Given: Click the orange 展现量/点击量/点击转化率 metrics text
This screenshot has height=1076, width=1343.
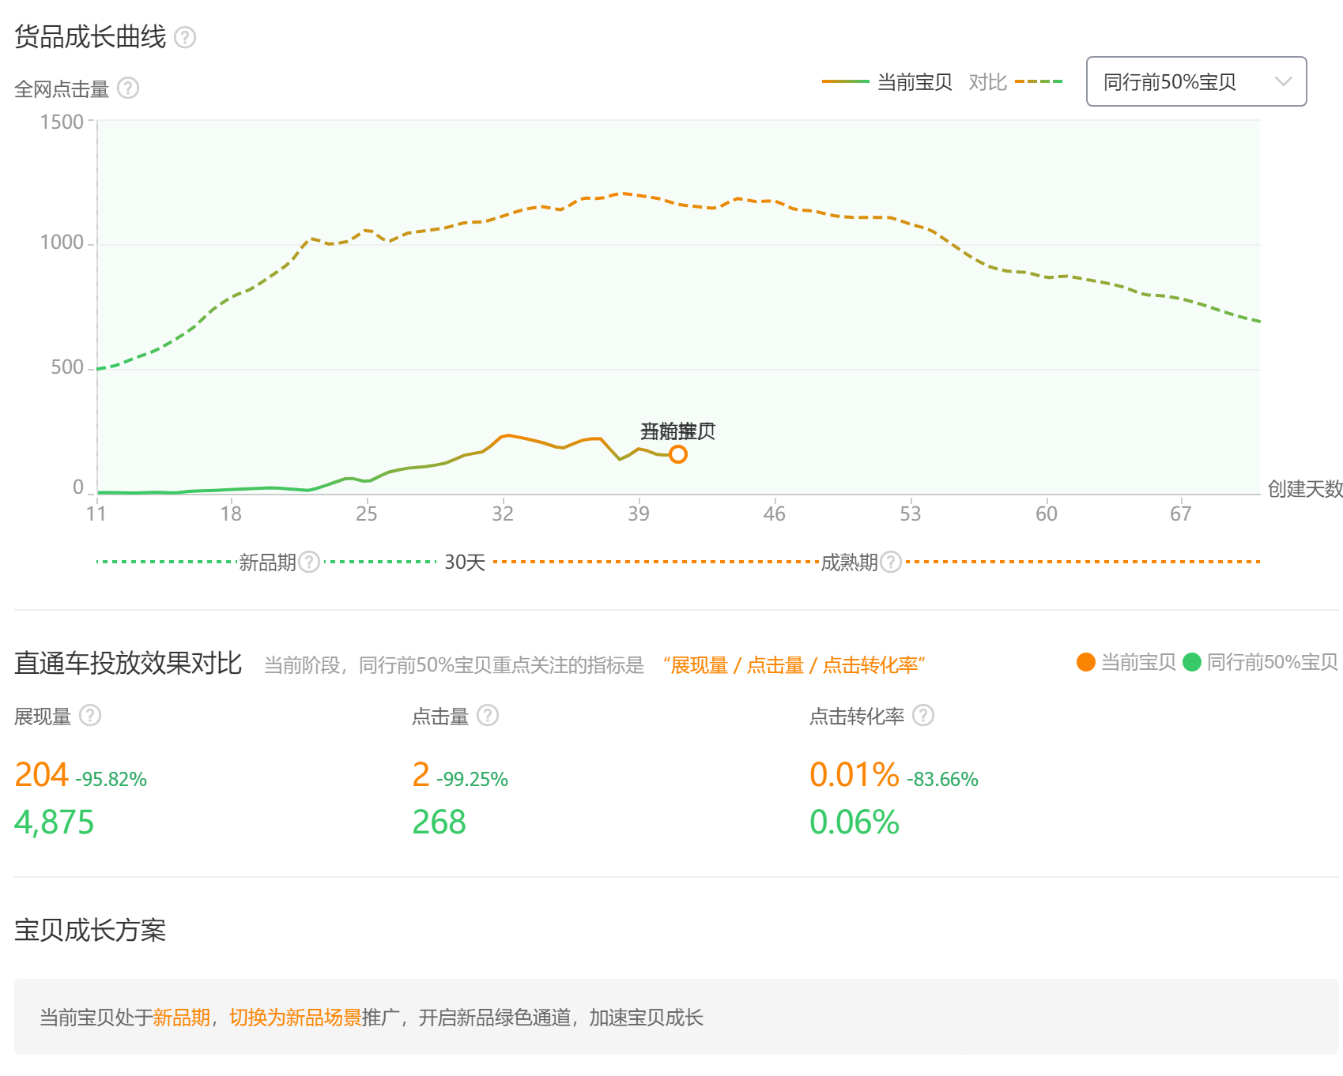Looking at the screenshot, I should point(795,666).
